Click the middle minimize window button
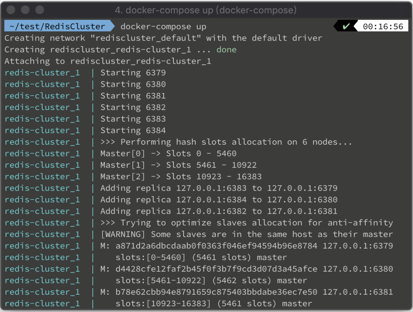This screenshot has height=312, width=413. tap(25, 10)
